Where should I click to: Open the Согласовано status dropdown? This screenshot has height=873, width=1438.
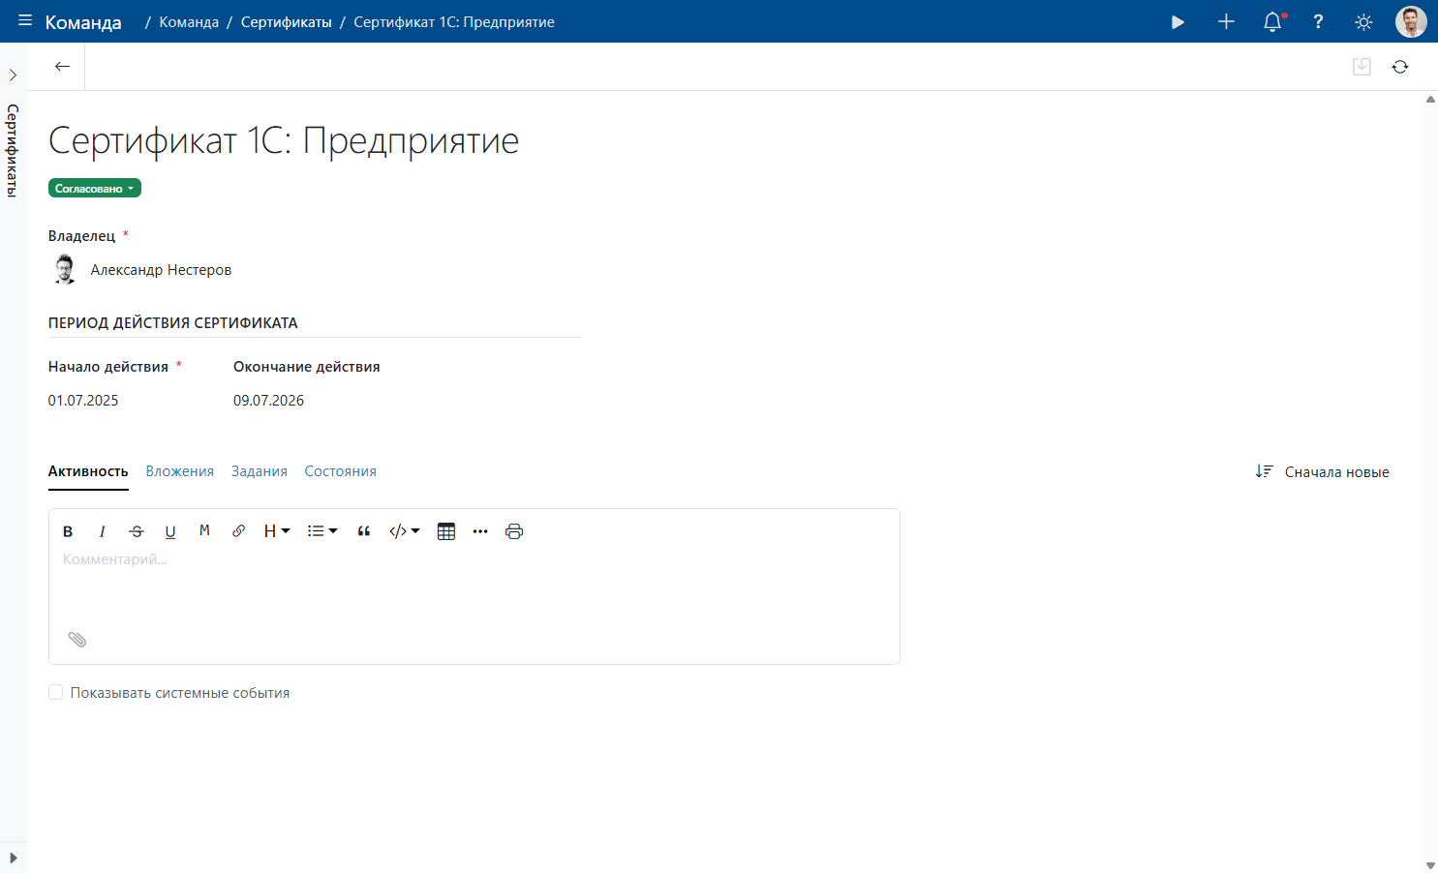click(x=95, y=189)
